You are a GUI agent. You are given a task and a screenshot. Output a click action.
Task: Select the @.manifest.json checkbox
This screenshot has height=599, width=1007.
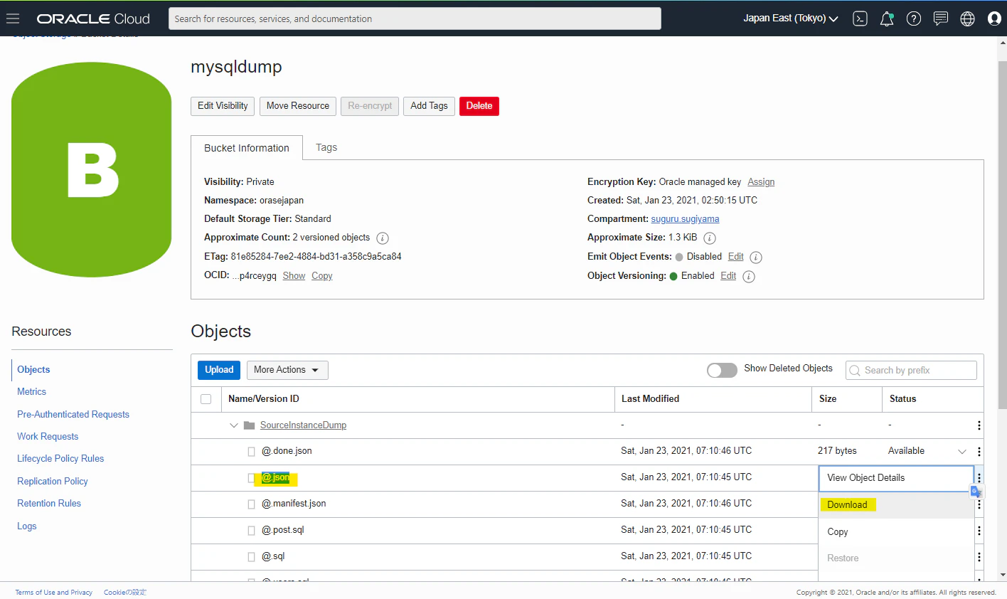[251, 504]
